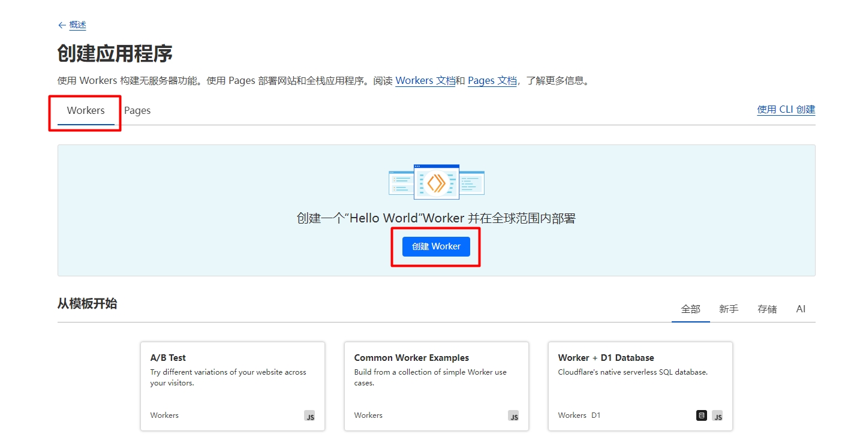This screenshot has width=857, height=440.
Task: Click JS icon on A/B Test card
Action: click(309, 416)
